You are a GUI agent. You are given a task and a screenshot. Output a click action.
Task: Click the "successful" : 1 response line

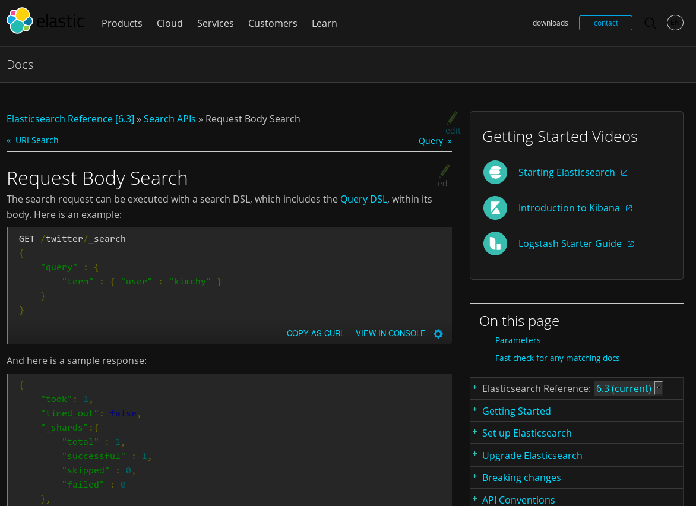pos(107,456)
